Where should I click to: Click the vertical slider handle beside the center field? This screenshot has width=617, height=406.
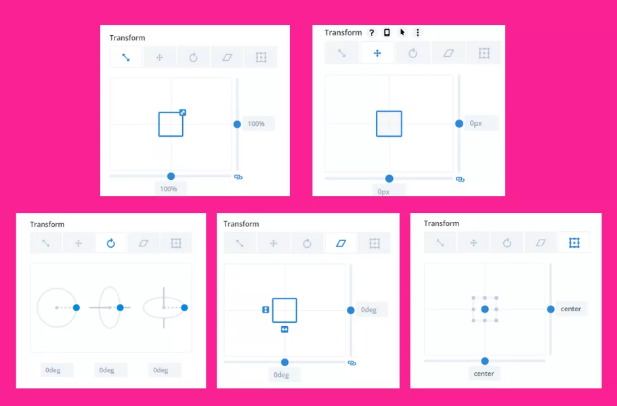[551, 309]
